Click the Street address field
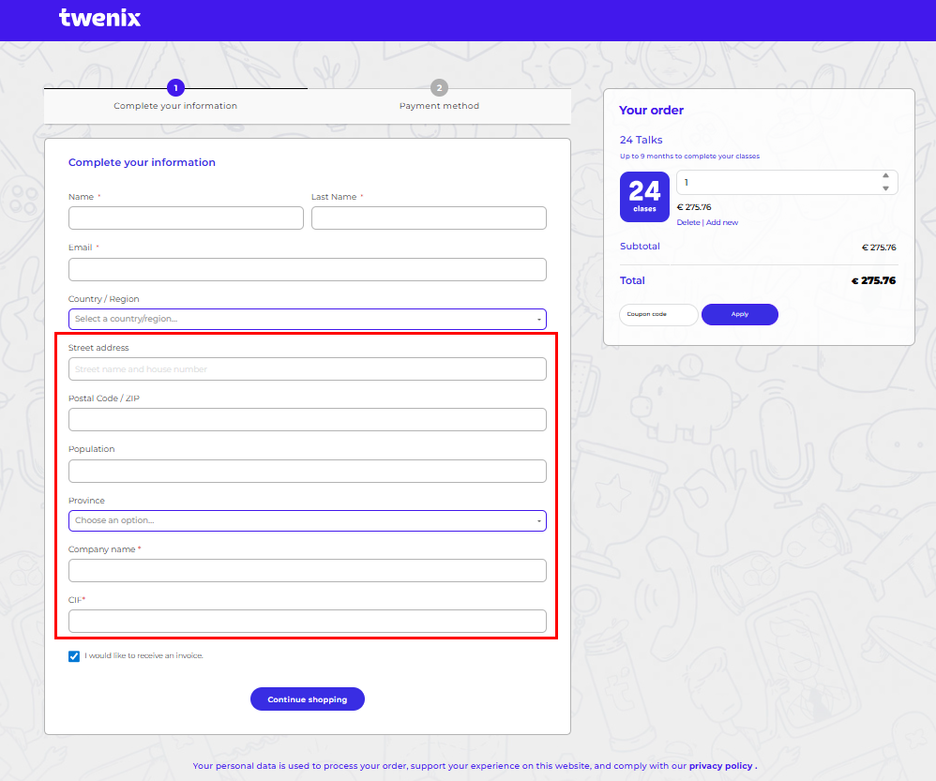The image size is (936, 781). click(x=307, y=368)
